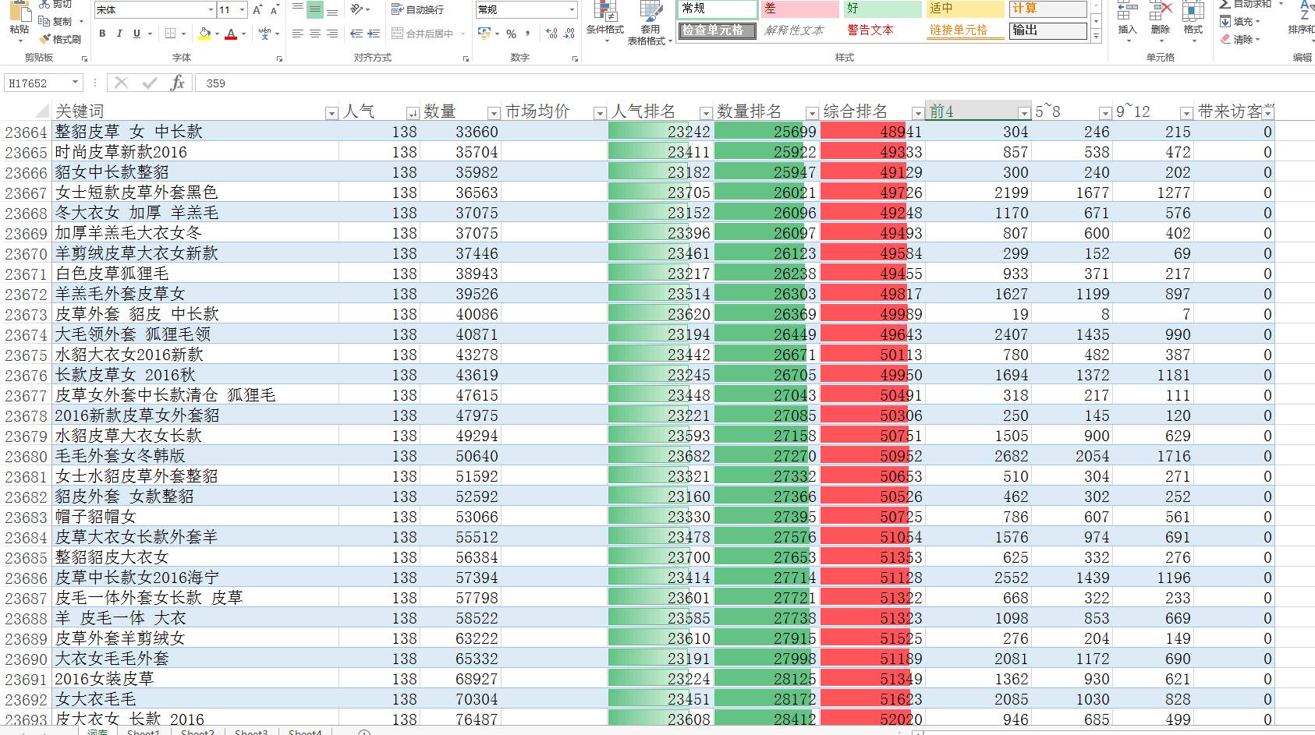Toggle italic formatting

tap(119, 34)
